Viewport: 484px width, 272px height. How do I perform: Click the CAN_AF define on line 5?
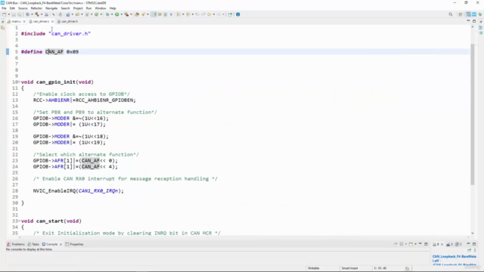(x=54, y=52)
